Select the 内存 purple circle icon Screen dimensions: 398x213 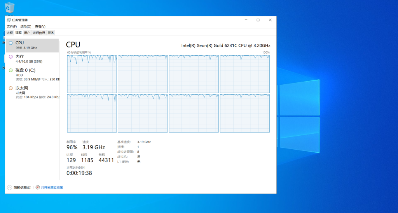point(10,57)
